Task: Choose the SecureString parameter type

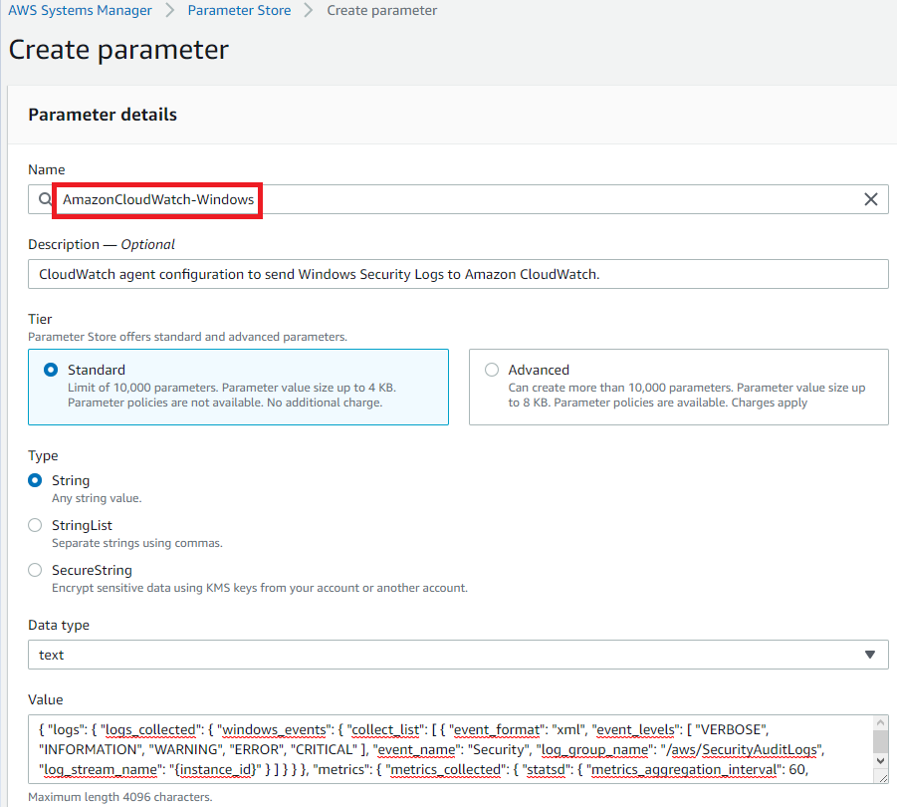Action: click(x=34, y=570)
